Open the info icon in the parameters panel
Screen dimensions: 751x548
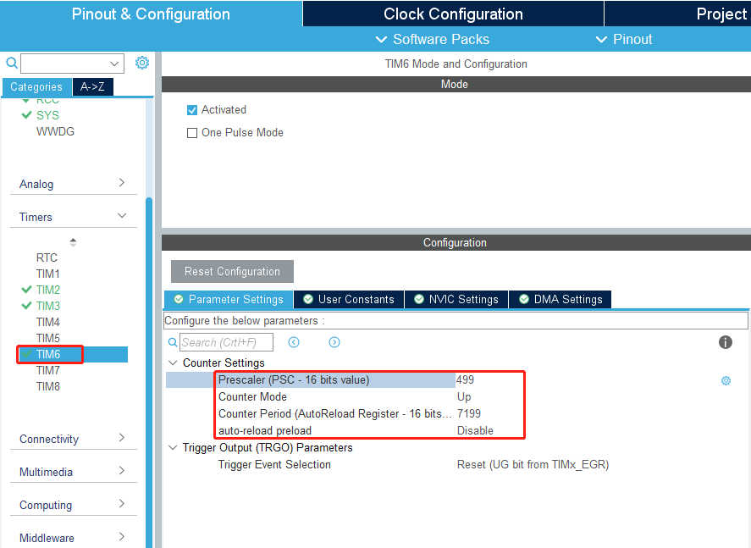[x=726, y=342]
